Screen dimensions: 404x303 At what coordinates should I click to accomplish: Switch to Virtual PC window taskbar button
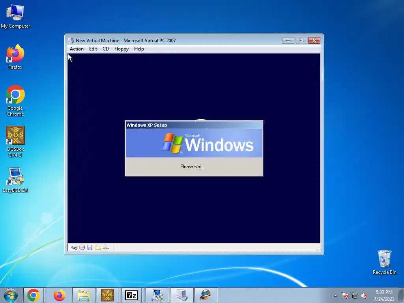coord(182,295)
